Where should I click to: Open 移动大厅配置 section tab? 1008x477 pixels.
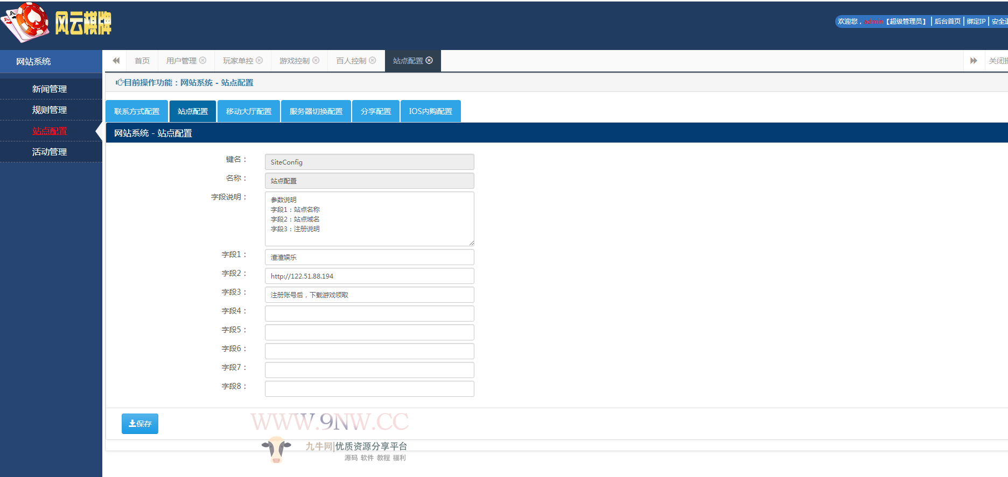(x=249, y=111)
